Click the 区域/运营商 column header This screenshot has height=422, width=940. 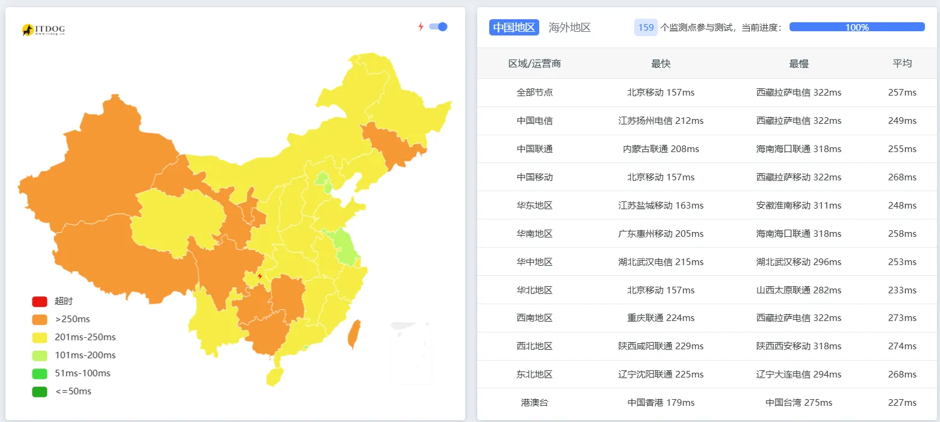[536, 63]
